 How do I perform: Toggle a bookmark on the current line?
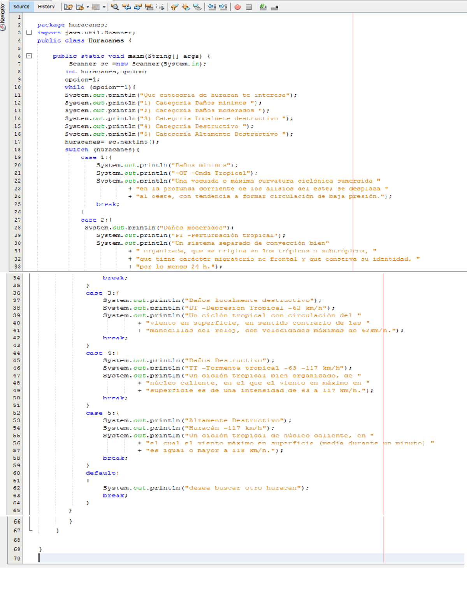197,7
